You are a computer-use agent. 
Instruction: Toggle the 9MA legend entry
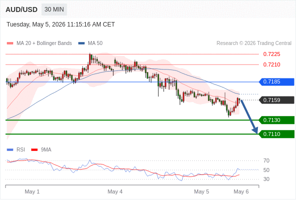[41, 150]
